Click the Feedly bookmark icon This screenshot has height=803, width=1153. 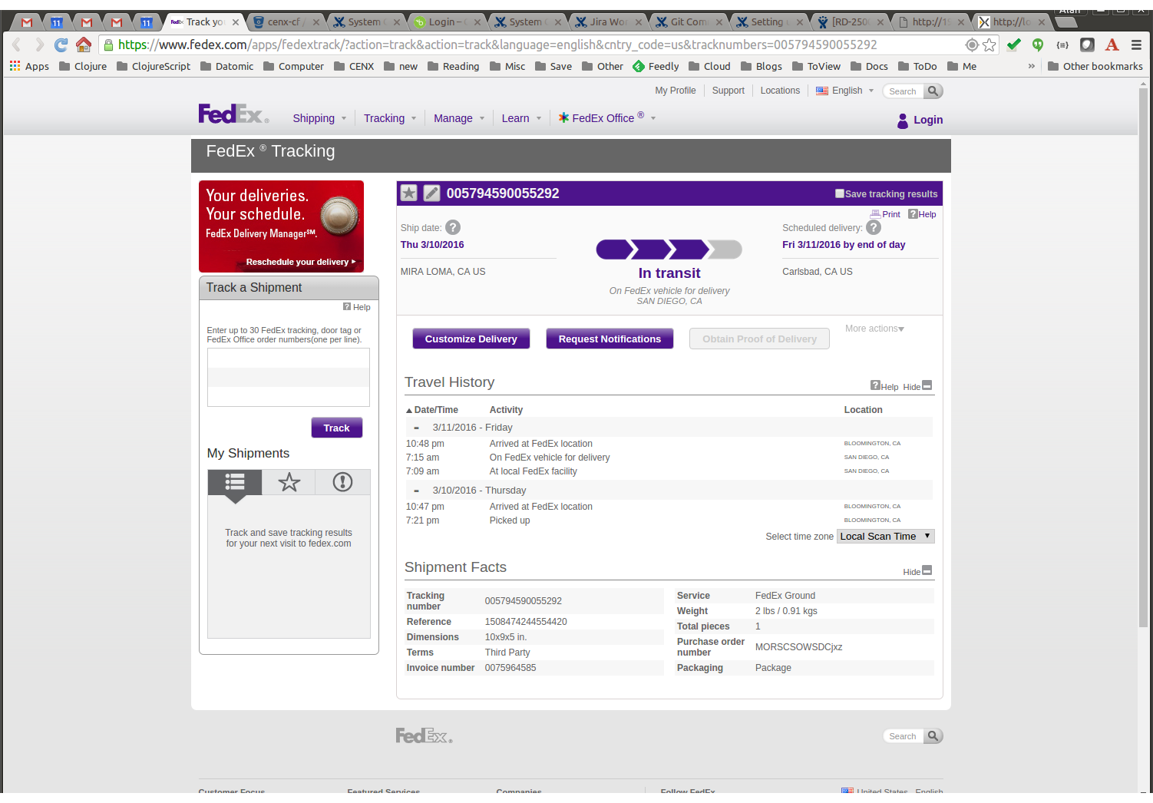tap(639, 66)
